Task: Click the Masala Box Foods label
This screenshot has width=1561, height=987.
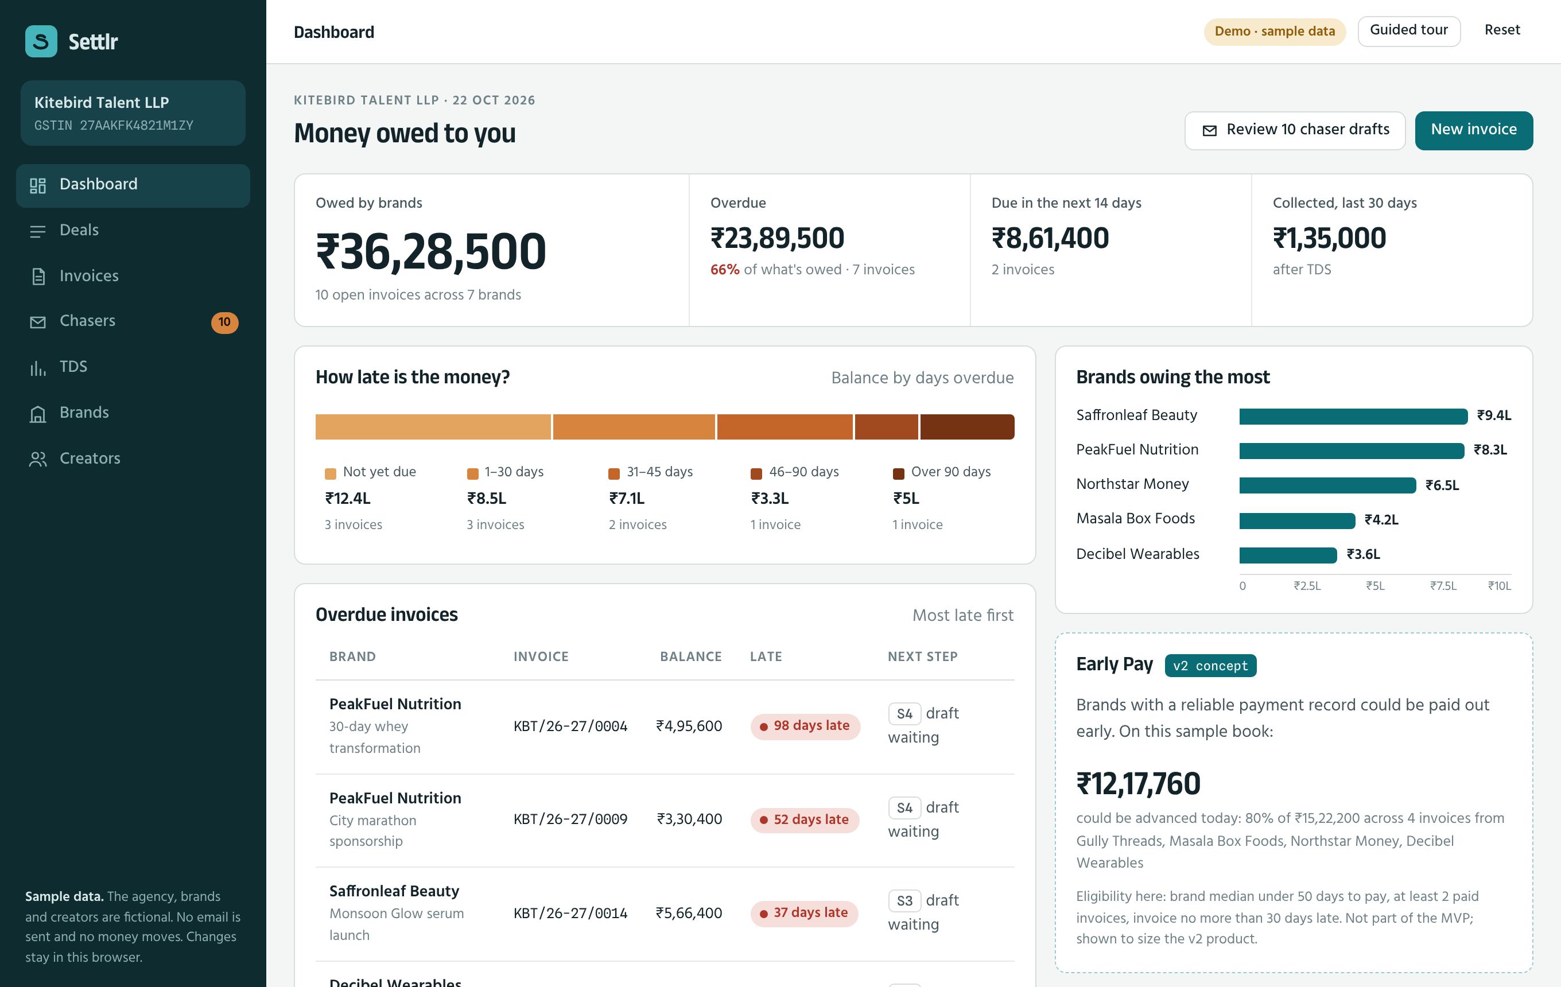Action: (x=1135, y=519)
